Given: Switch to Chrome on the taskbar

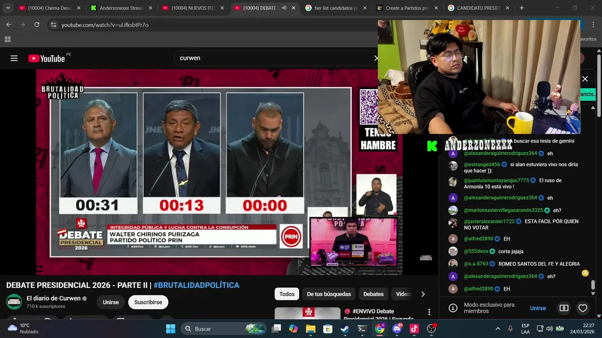Looking at the screenshot, I should coord(380,329).
